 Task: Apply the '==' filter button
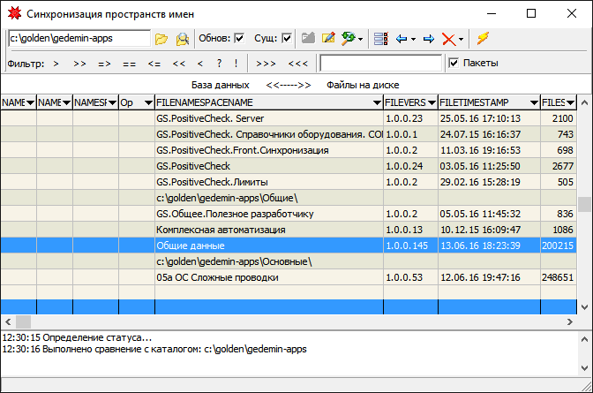pyautogui.click(x=129, y=64)
